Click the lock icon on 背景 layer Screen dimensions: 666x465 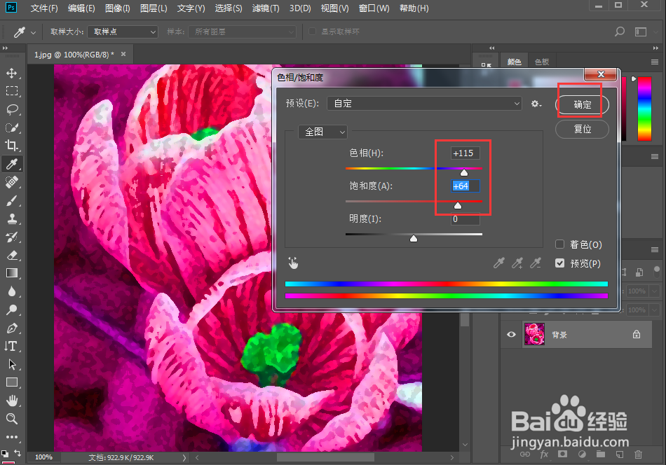(637, 334)
